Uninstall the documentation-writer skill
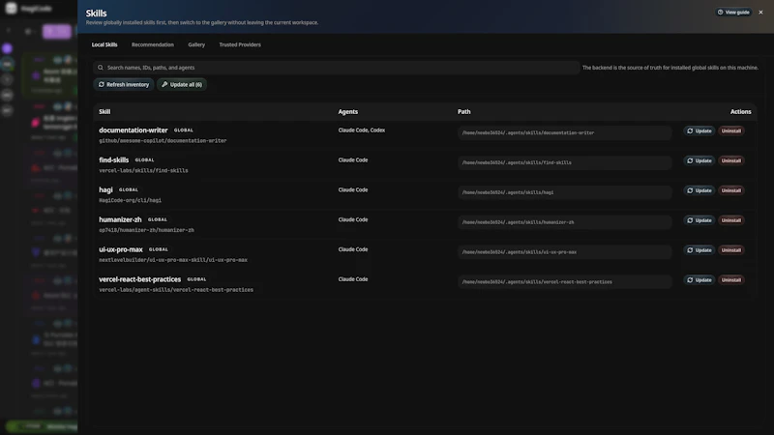The image size is (774, 435). (731, 130)
